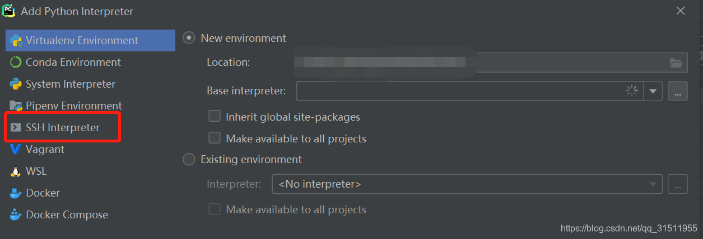Image resolution: width=703 pixels, height=239 pixels.
Task: Click the Virtualenv Environment python icon
Action: tap(16, 41)
